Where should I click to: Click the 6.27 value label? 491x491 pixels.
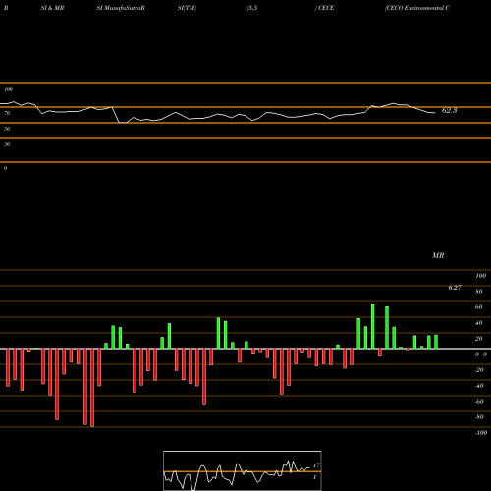click(x=455, y=288)
